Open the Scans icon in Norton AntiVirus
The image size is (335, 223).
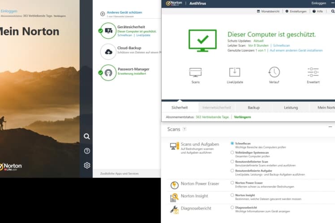tap(195, 72)
